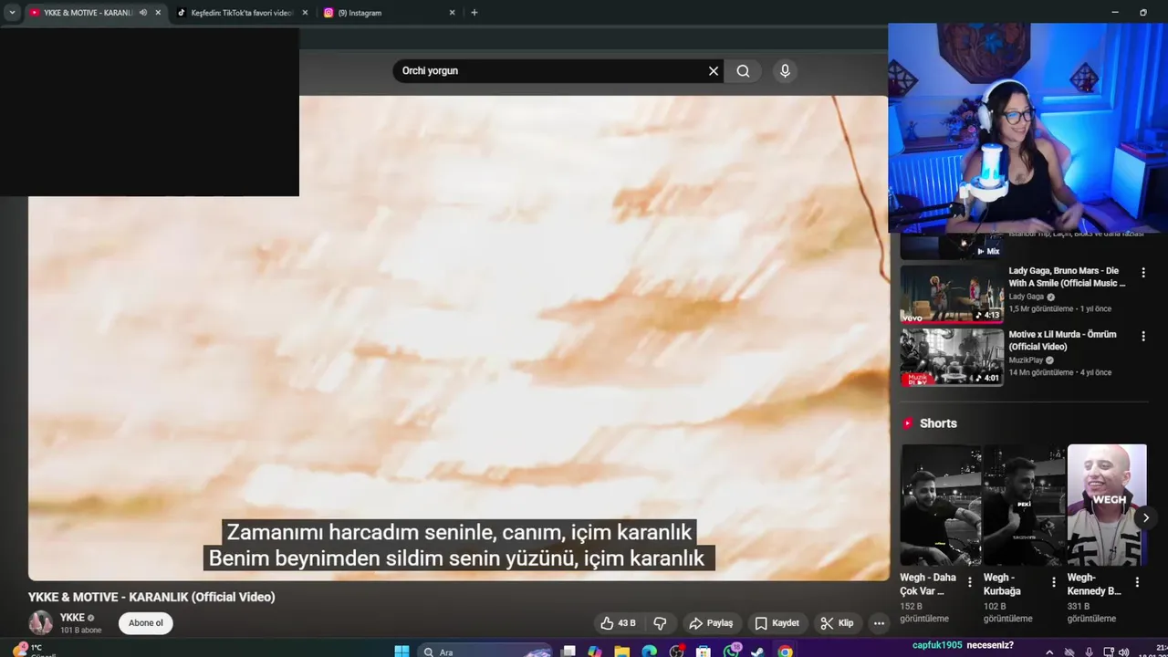Screen dimensions: 1168x657
Task: Open options for Kurbağa short
Action: 1053,582
